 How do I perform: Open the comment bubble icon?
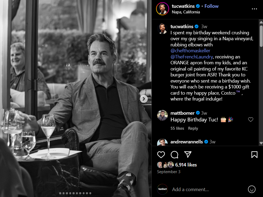click(174, 155)
